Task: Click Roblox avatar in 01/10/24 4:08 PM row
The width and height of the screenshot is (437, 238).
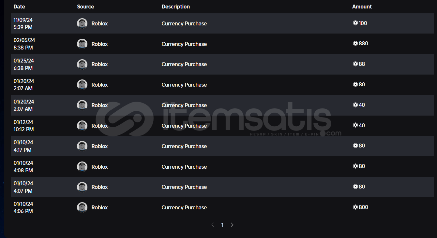Action: tap(82, 167)
